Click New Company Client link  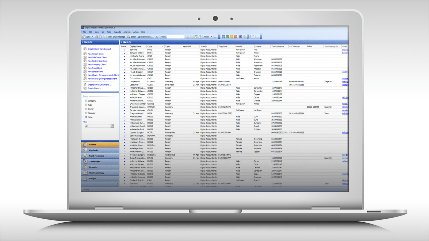97,65
